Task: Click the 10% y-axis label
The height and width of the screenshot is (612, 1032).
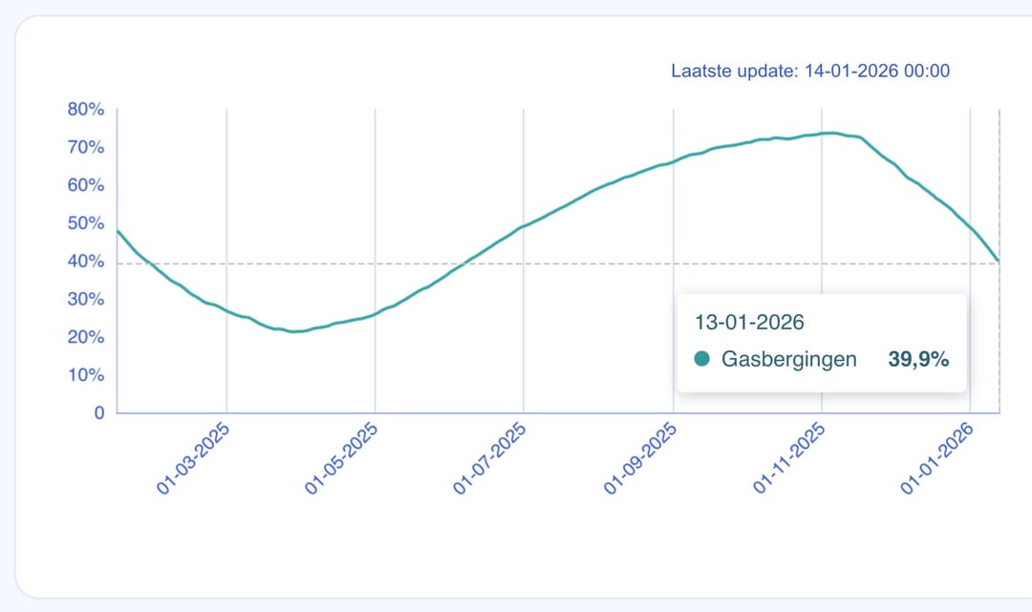Action: (85, 375)
